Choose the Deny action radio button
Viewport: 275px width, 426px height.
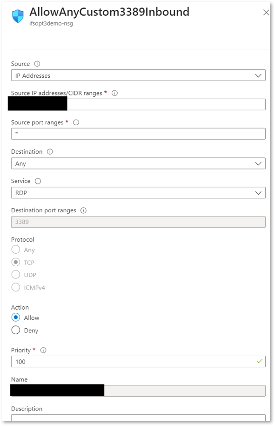click(x=16, y=330)
